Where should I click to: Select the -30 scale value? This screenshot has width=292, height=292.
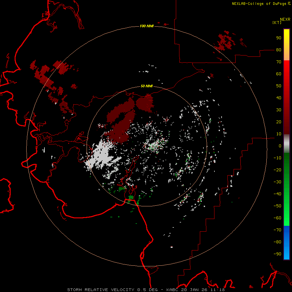coord(277,182)
